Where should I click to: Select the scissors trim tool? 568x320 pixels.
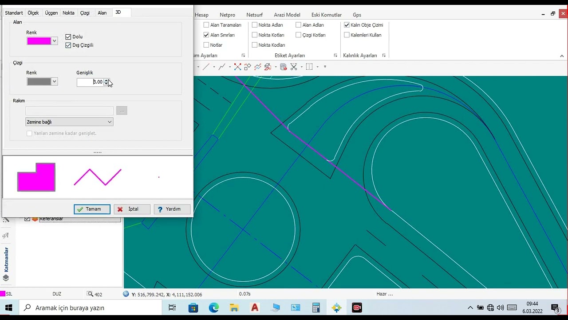coord(293,67)
